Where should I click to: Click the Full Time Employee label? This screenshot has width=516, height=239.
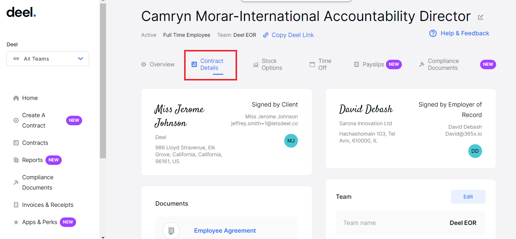[x=187, y=35]
